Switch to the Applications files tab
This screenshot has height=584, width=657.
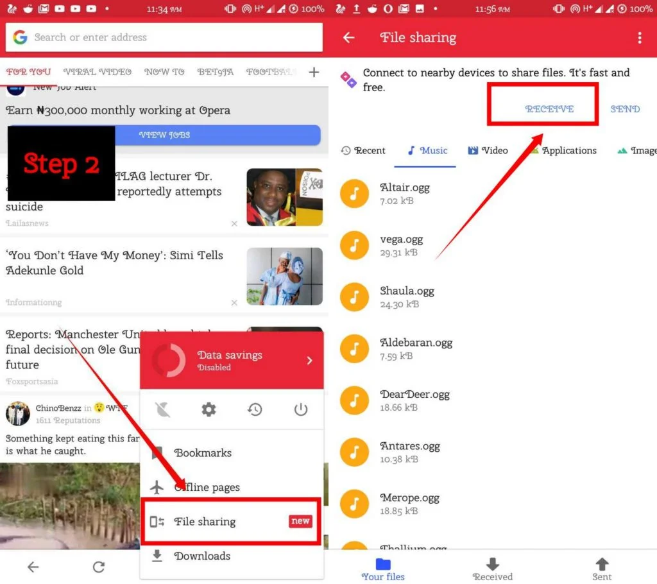click(x=563, y=151)
